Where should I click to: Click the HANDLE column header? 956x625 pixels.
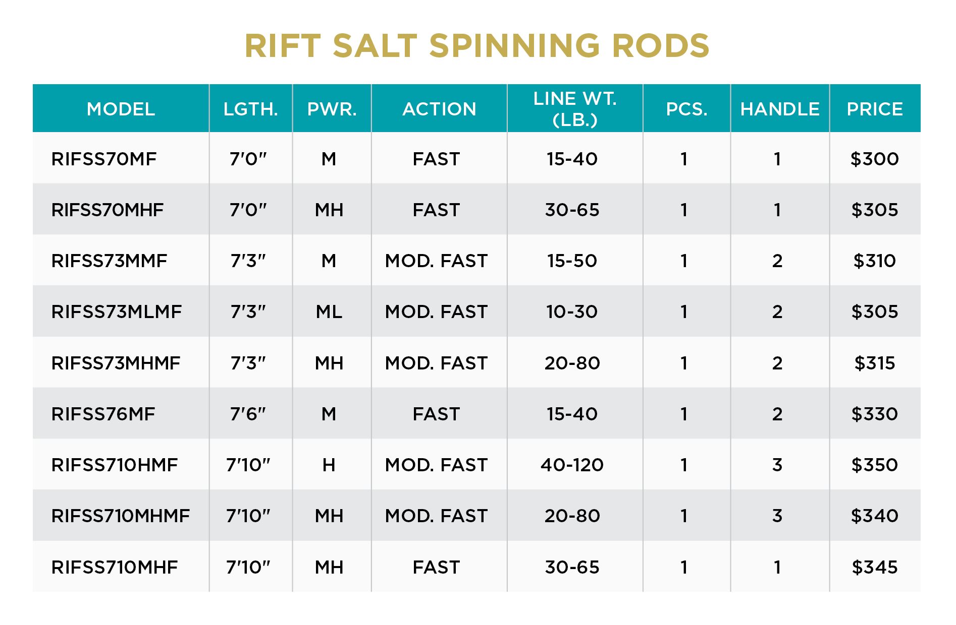point(780,109)
